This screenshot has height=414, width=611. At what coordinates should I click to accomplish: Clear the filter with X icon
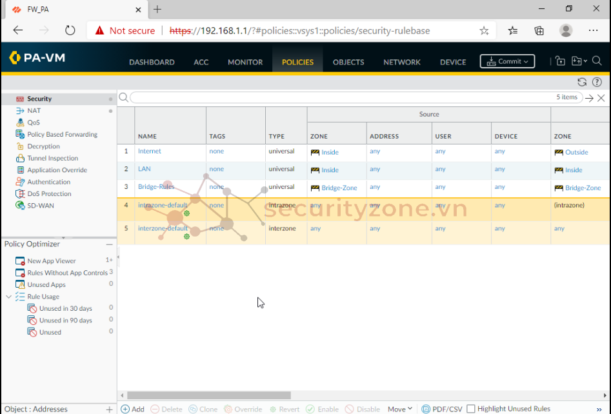[x=601, y=98]
